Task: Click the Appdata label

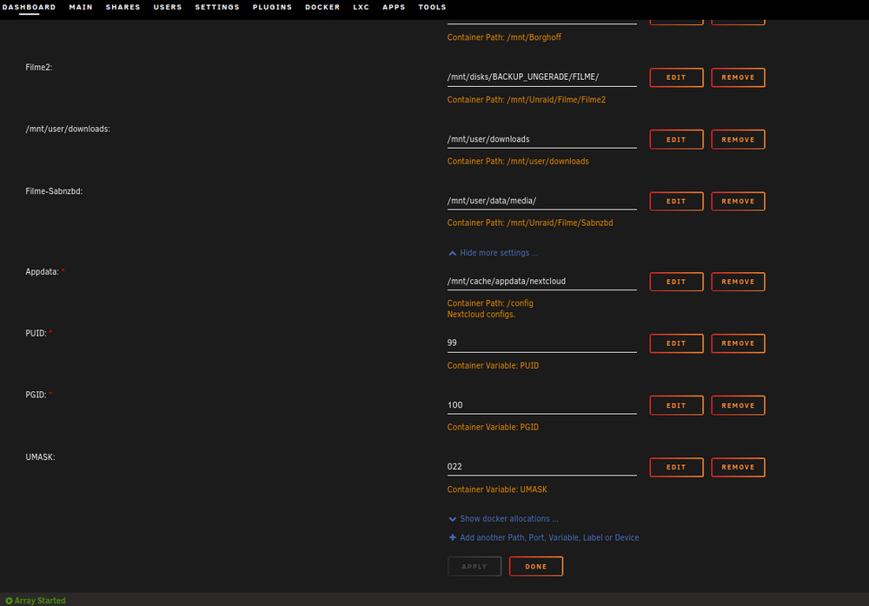Action: coord(42,271)
